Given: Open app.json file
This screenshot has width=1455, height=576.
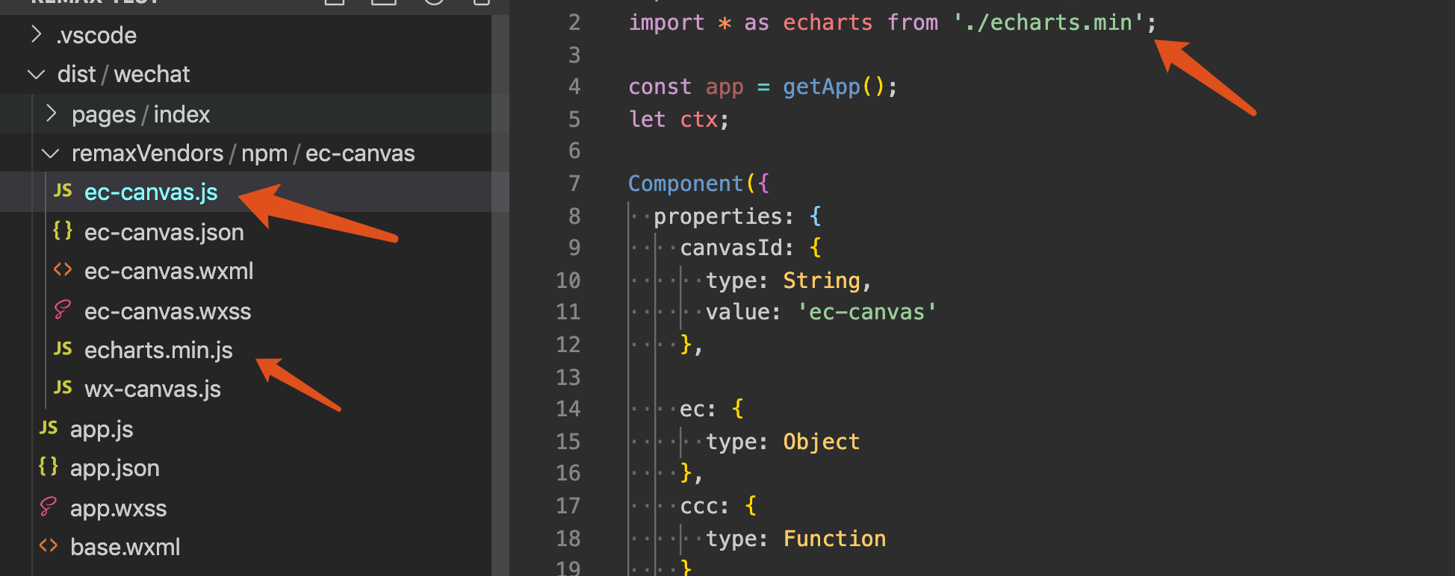Looking at the screenshot, I should pos(115,468).
